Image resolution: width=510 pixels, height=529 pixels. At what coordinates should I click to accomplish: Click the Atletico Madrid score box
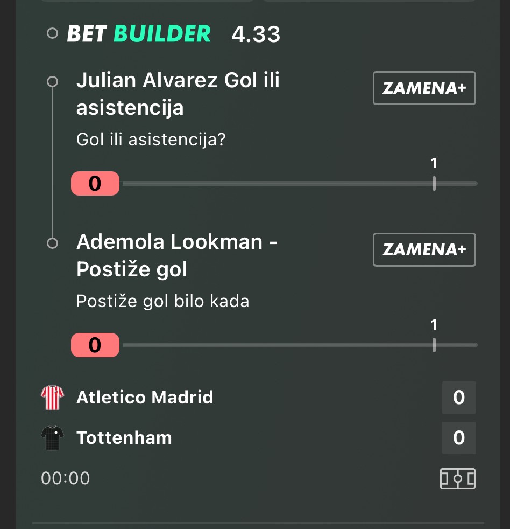click(x=459, y=398)
